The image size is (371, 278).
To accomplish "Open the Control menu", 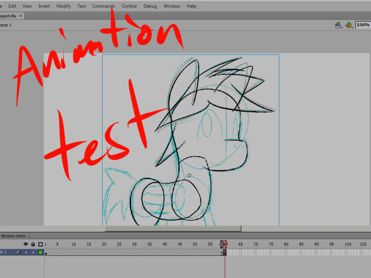I will coord(129,6).
